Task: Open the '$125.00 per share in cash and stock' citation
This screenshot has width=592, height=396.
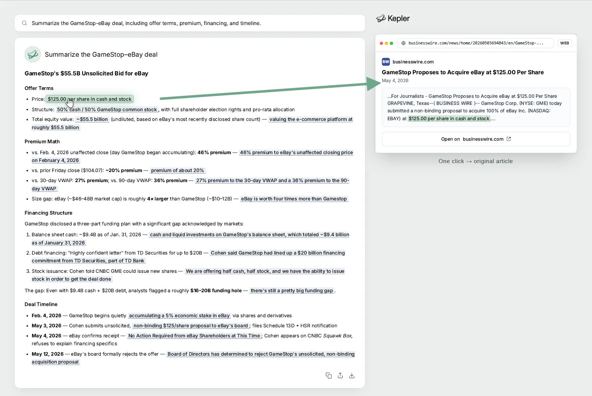Action: coord(90,99)
